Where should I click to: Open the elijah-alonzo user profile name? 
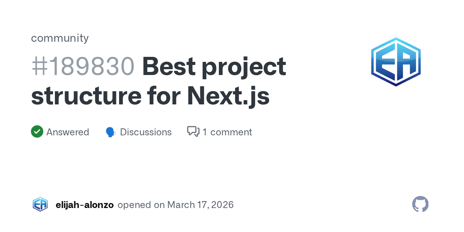coord(85,205)
